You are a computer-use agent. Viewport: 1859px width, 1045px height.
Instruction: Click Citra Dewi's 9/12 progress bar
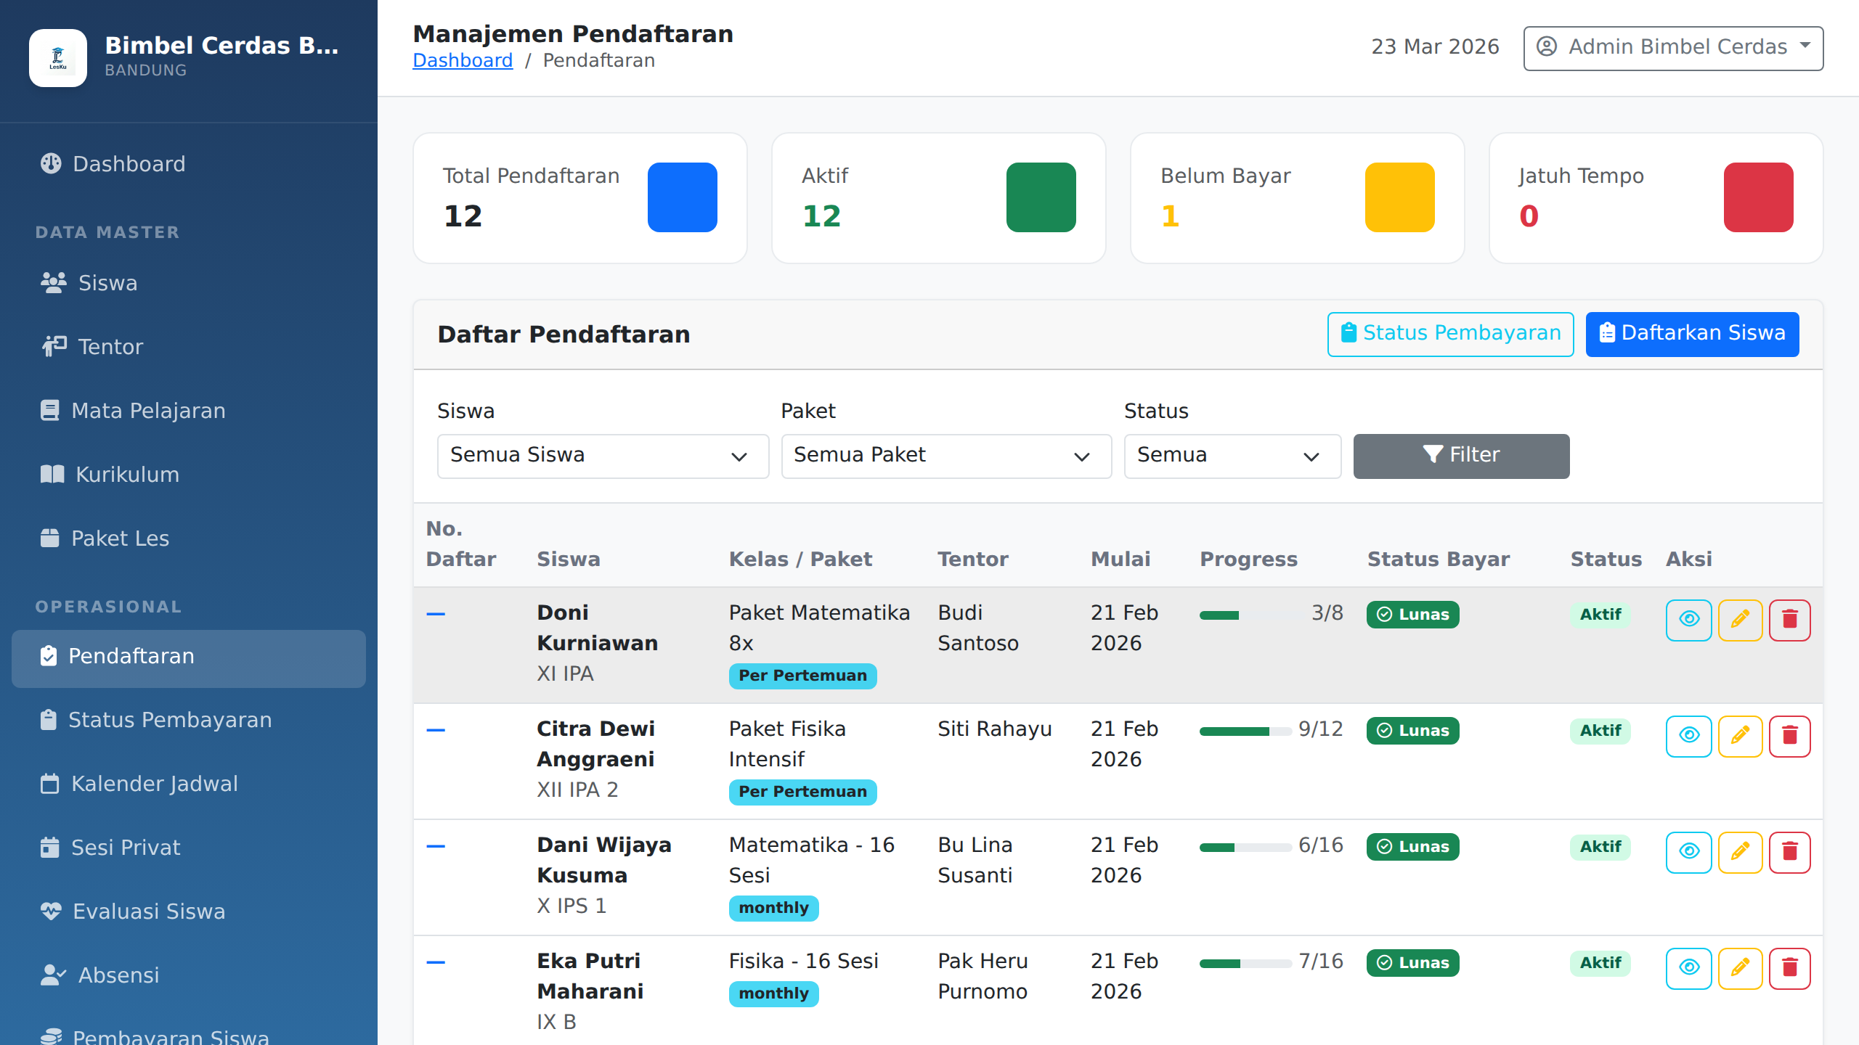coord(1245,731)
